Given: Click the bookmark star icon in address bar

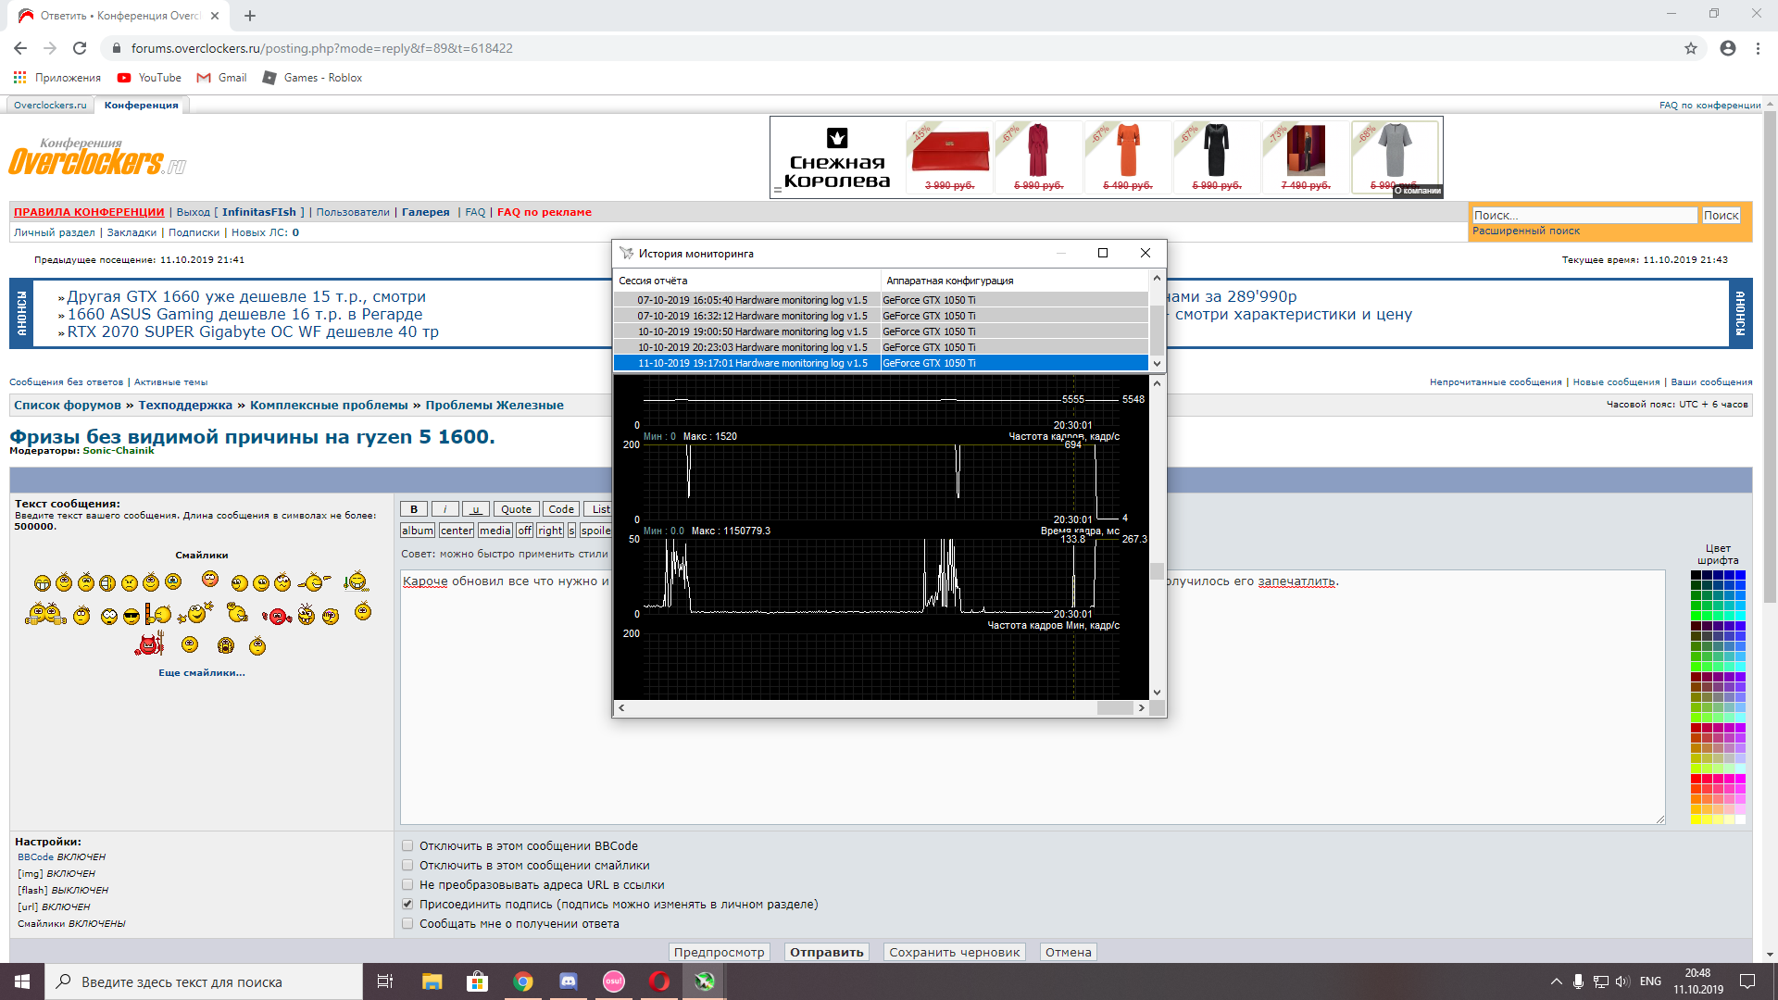Looking at the screenshot, I should tap(1690, 48).
